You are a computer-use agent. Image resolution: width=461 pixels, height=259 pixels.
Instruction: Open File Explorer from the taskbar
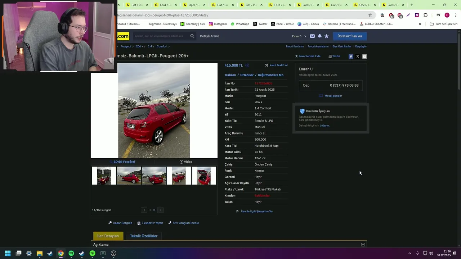40,253
